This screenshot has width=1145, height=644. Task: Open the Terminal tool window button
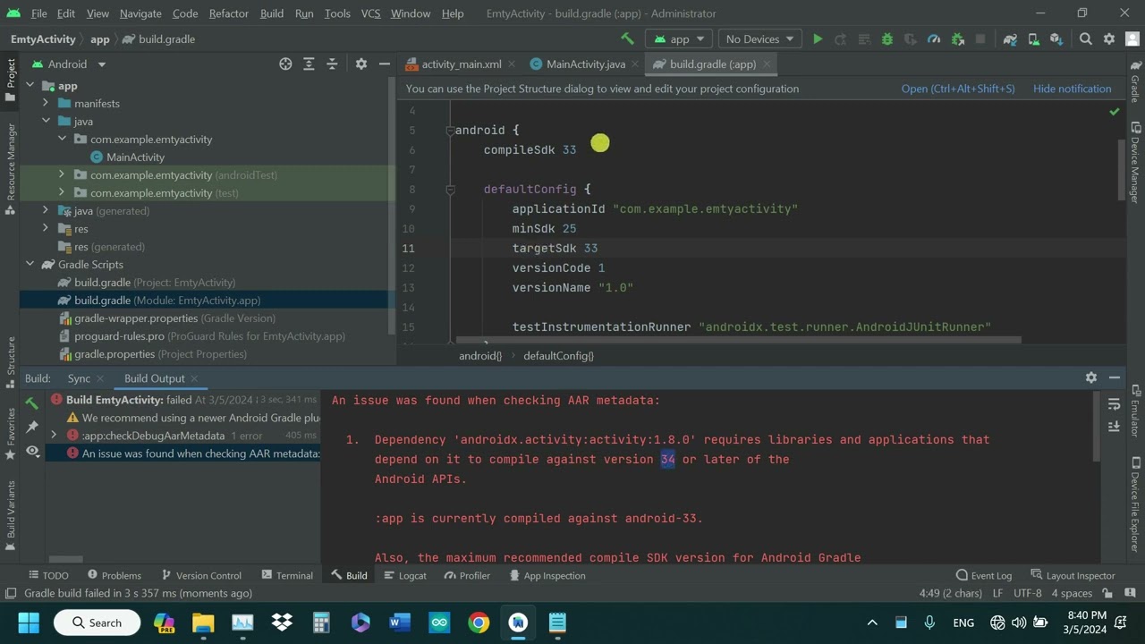click(x=287, y=575)
